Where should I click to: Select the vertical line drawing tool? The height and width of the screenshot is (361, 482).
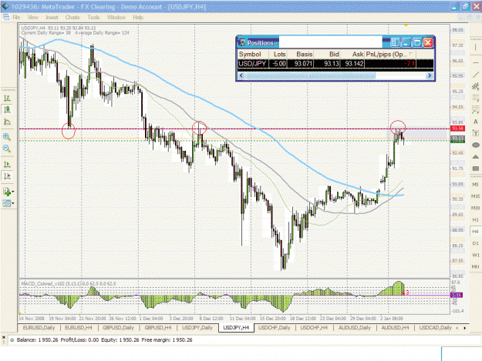[x=476, y=47]
